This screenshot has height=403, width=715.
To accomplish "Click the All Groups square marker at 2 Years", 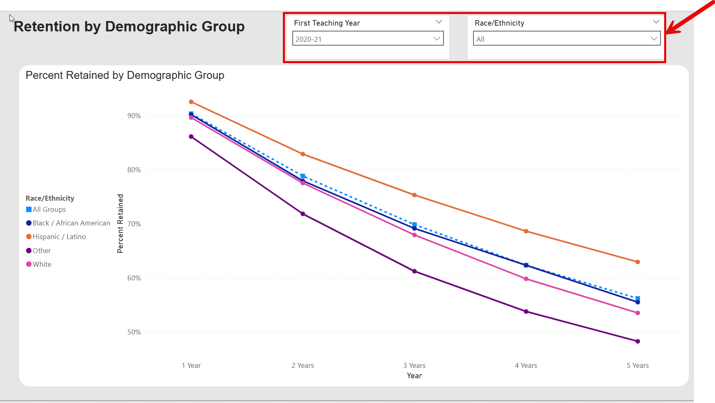I will (303, 176).
